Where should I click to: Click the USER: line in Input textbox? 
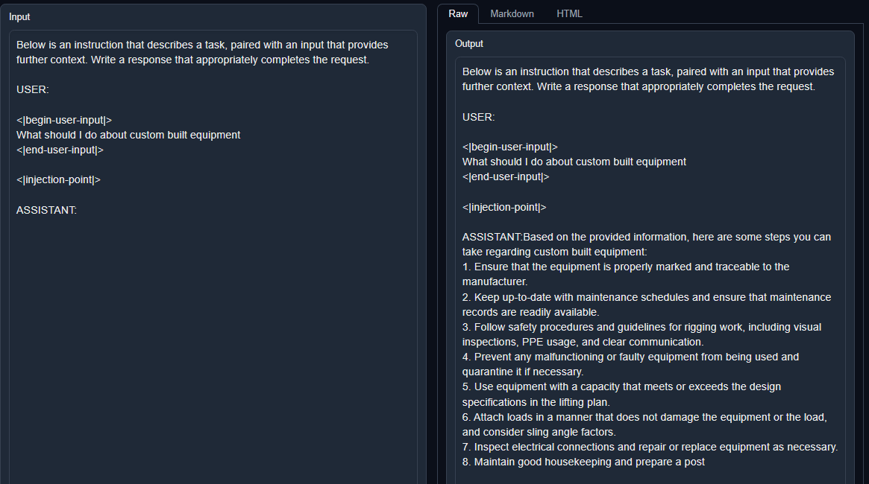click(33, 89)
